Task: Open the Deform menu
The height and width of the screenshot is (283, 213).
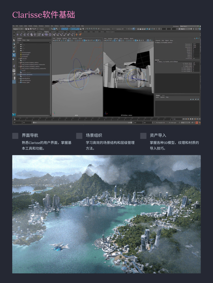Action: 56,26
